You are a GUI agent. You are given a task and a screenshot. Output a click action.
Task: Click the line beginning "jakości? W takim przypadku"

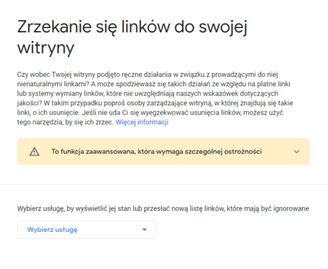point(155,103)
